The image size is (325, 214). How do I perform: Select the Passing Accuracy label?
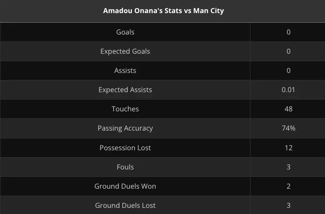pyautogui.click(x=125, y=128)
